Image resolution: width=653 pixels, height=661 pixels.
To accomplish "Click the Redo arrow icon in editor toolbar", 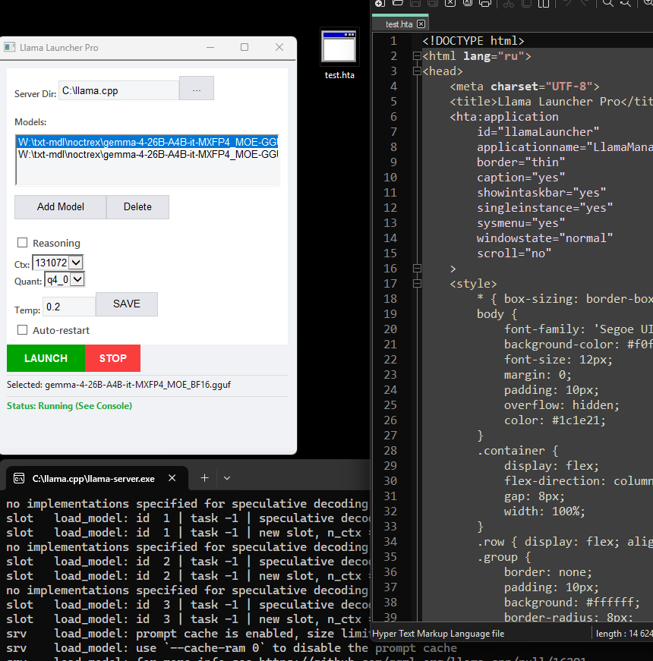I will click(584, 3).
